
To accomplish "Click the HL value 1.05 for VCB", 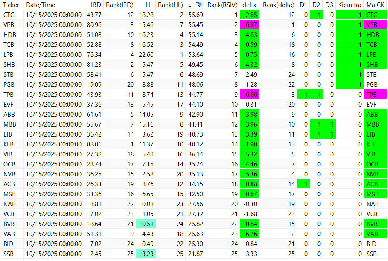I will point(148,214).
